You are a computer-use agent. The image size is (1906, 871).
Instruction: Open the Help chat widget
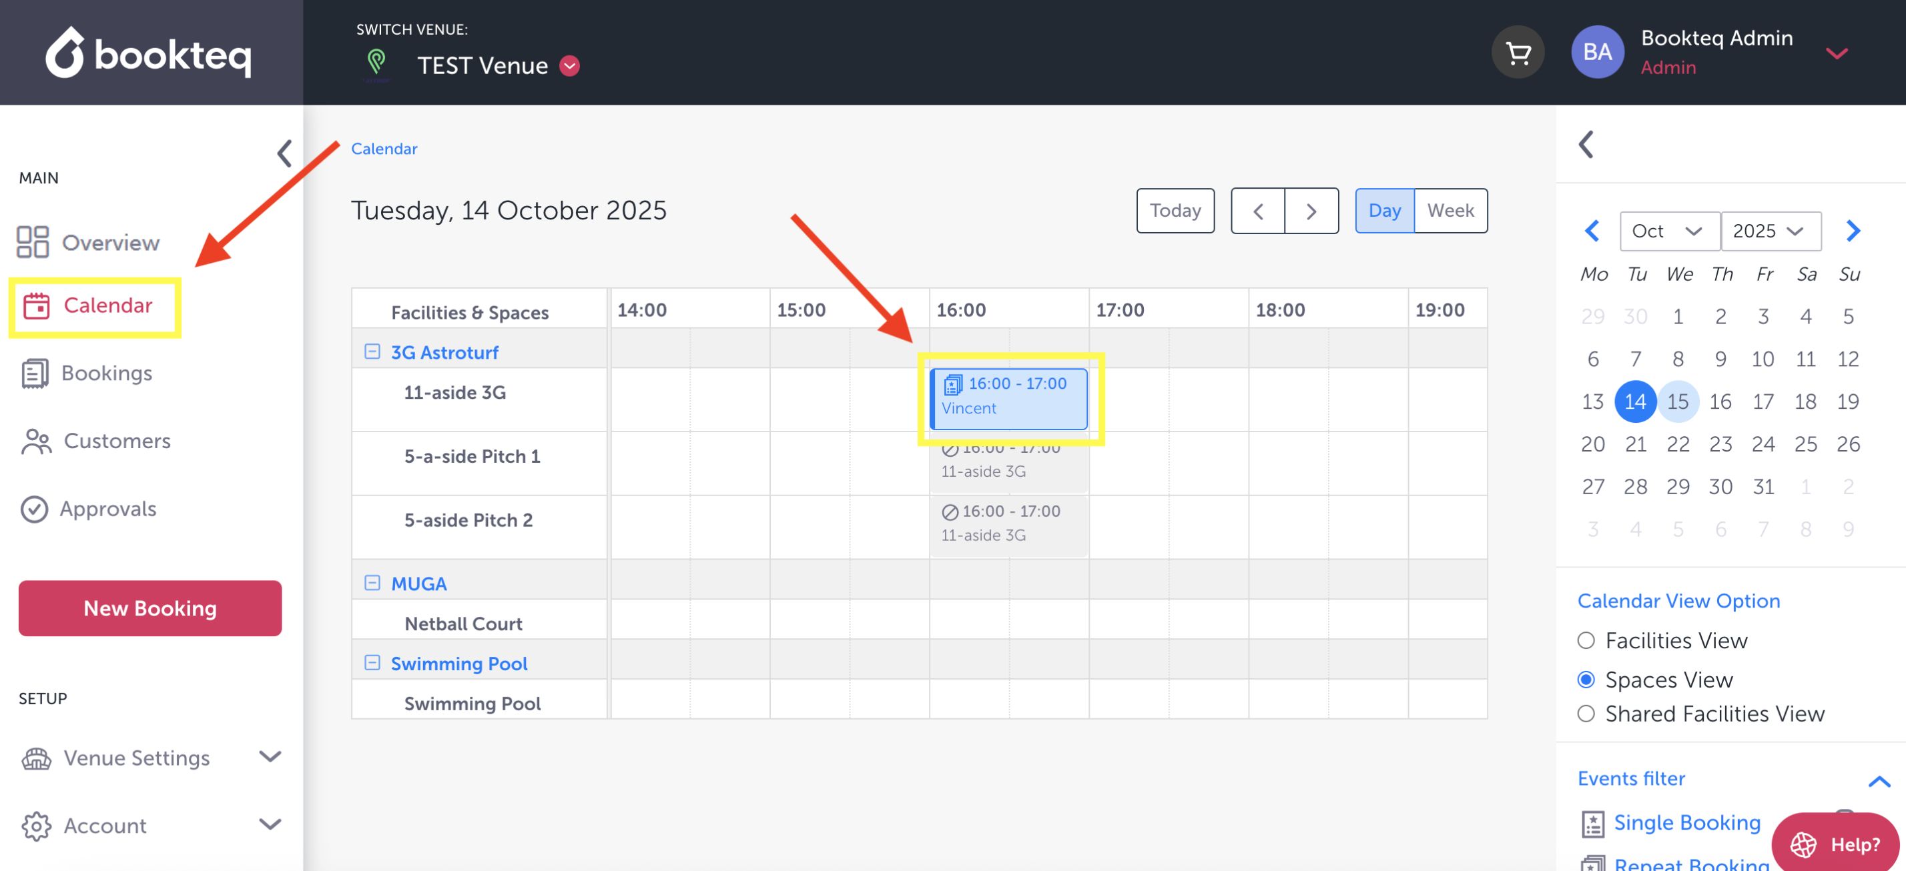pos(1835,844)
